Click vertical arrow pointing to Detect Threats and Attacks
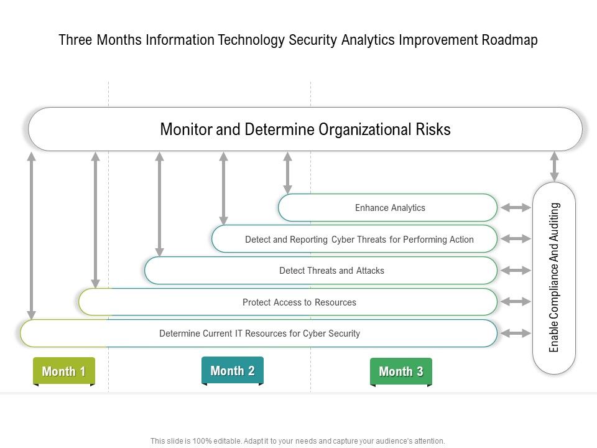 click(x=160, y=204)
